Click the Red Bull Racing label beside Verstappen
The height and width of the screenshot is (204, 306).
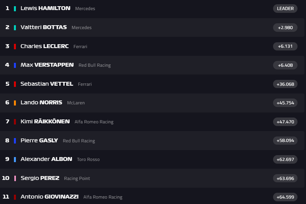(x=95, y=65)
